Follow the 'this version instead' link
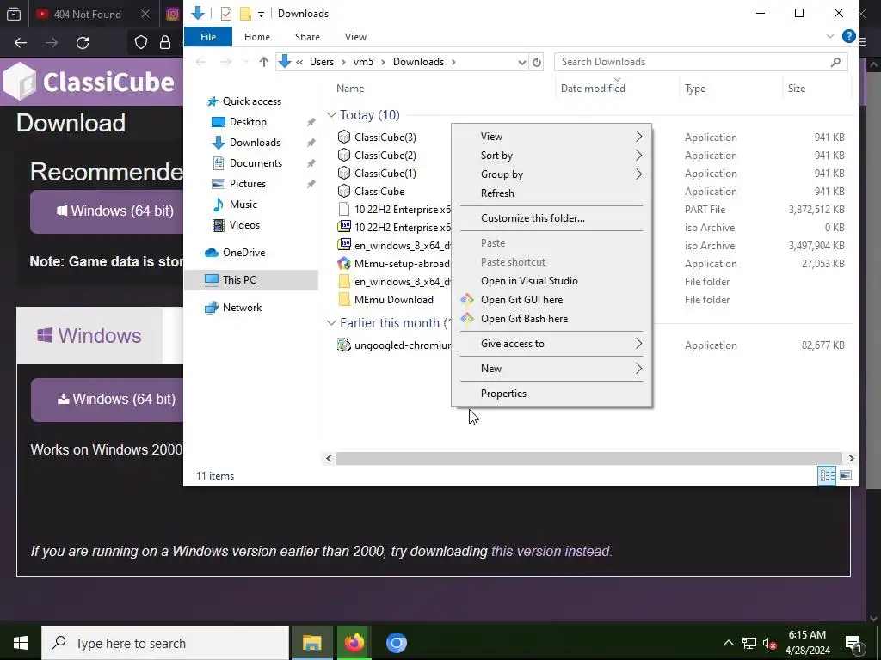The width and height of the screenshot is (881, 660). pyautogui.click(x=550, y=552)
